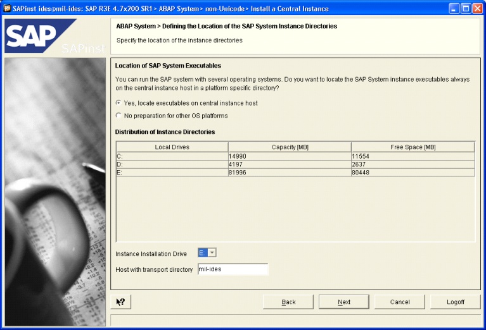
Task: Click the Local Drives column header
Action: pyautogui.click(x=172, y=147)
